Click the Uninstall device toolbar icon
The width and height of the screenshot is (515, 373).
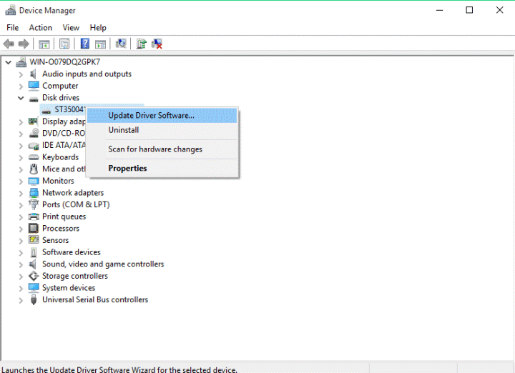click(157, 44)
